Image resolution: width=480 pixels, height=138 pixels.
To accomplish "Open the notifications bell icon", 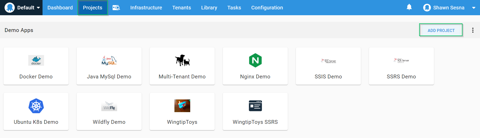I will [x=409, y=7].
